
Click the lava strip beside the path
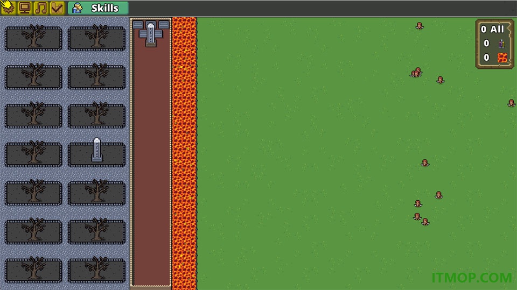[184, 153]
